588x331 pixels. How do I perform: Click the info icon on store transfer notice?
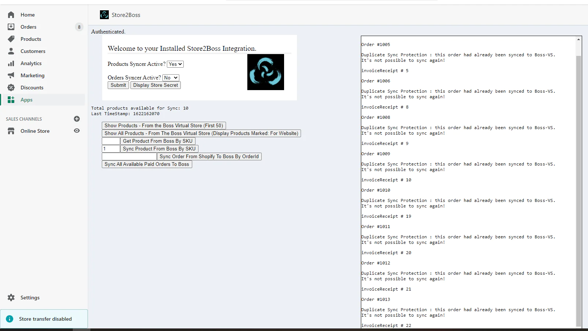pyautogui.click(x=10, y=319)
